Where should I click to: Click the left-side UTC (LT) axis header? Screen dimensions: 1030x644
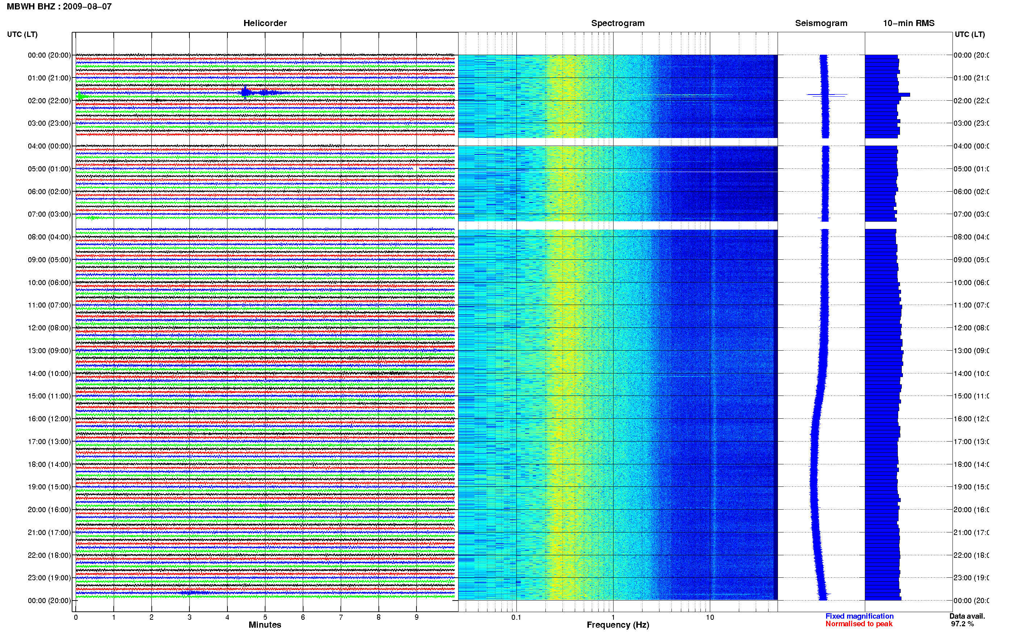[x=22, y=34]
